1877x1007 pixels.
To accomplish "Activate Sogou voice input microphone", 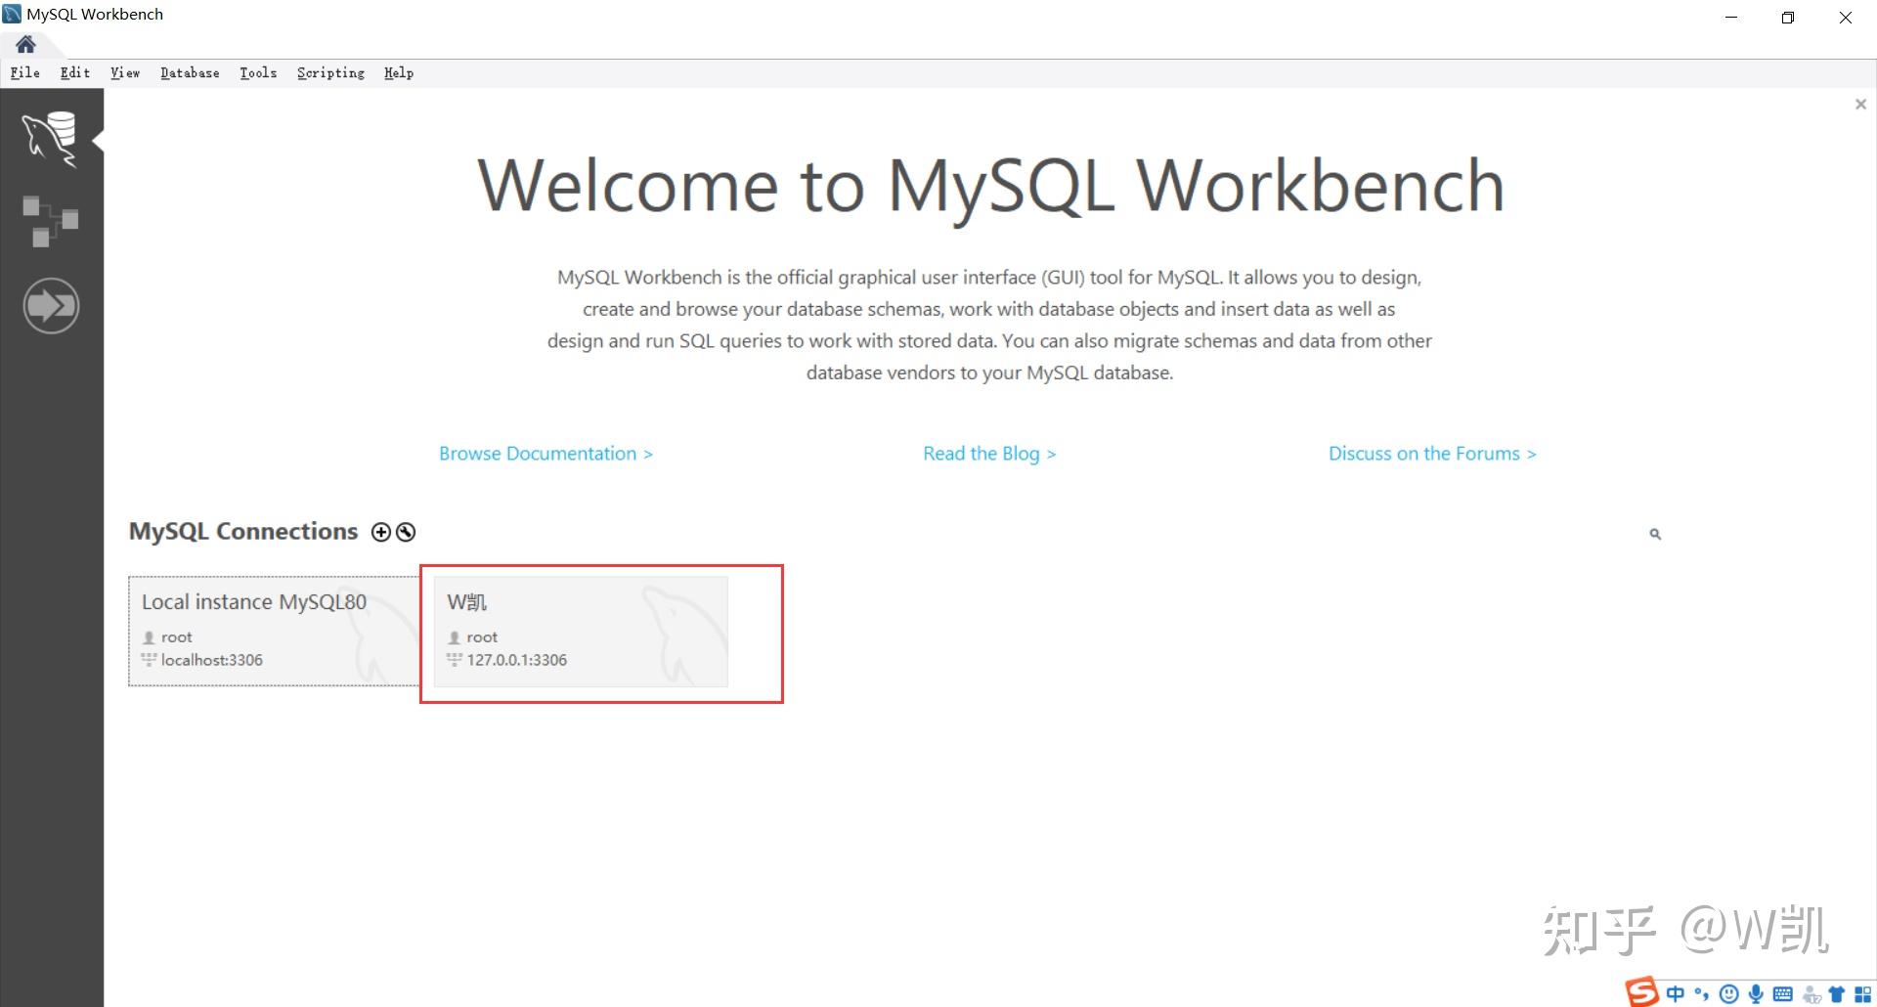I will click(x=1756, y=994).
